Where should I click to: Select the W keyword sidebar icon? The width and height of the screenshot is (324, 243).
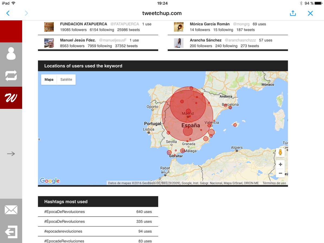click(11, 98)
